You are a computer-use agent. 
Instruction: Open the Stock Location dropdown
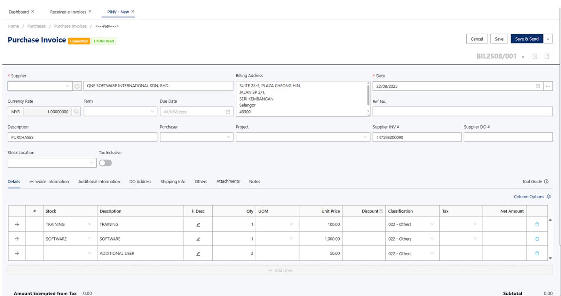pyautogui.click(x=52, y=163)
